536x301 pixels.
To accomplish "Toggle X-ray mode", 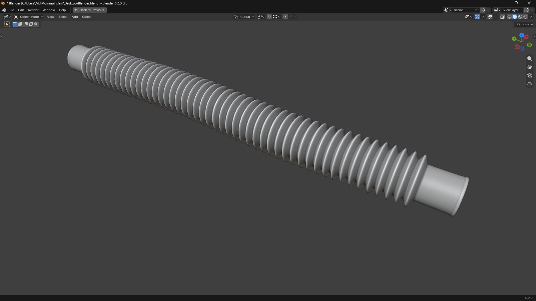I will pos(502,17).
